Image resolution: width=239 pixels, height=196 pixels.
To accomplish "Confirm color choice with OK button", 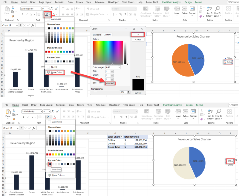I will (x=138, y=34).
